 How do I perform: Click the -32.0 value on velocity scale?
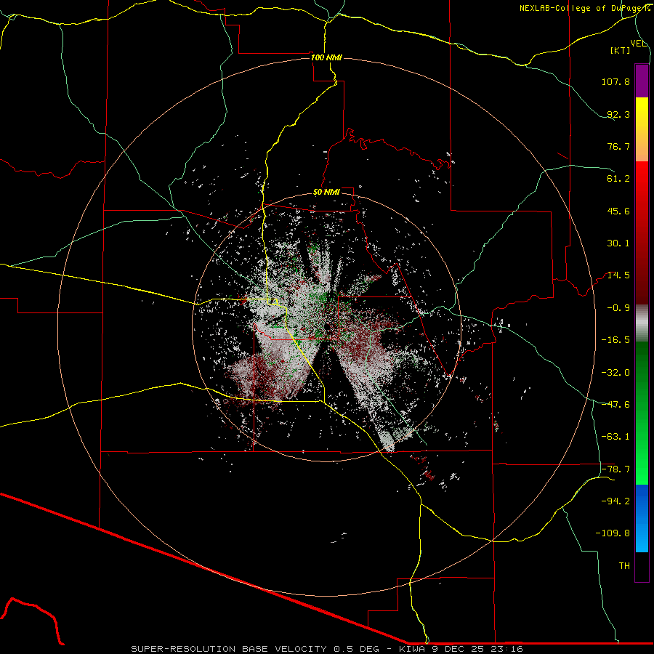(x=615, y=373)
